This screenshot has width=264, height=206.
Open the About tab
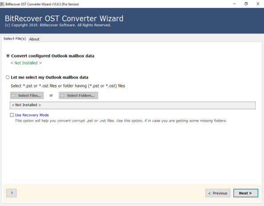point(34,39)
